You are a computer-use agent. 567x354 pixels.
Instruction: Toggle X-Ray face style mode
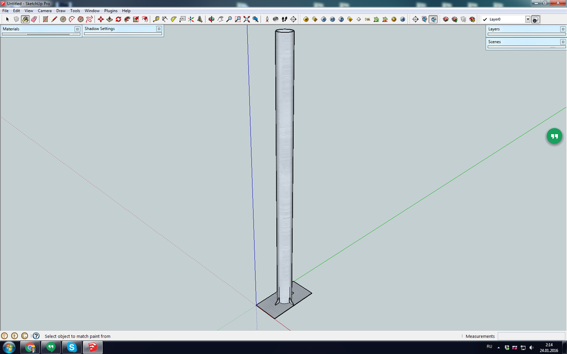[x=424, y=19]
